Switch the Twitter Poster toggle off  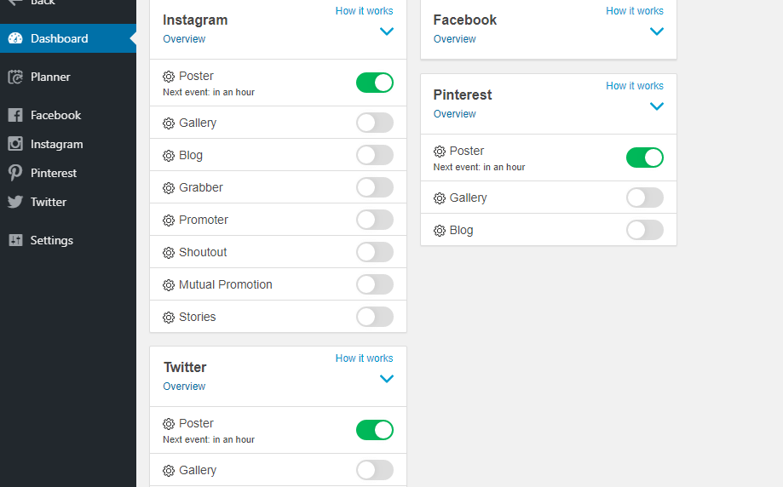(375, 430)
